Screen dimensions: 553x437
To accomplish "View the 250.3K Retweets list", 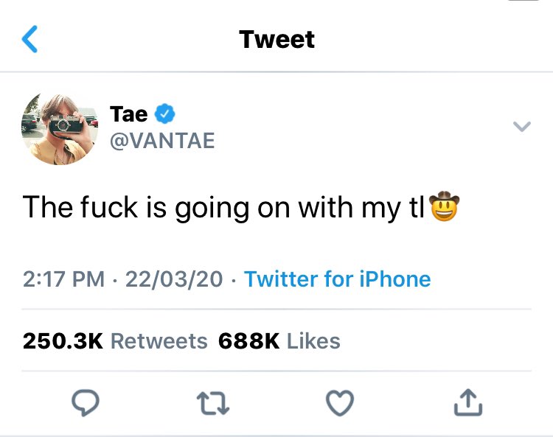I will click(115, 341).
